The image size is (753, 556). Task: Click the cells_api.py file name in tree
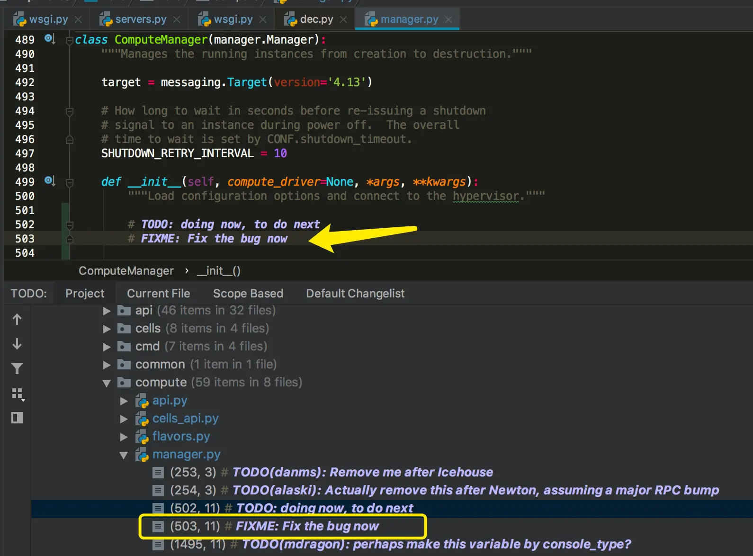185,418
